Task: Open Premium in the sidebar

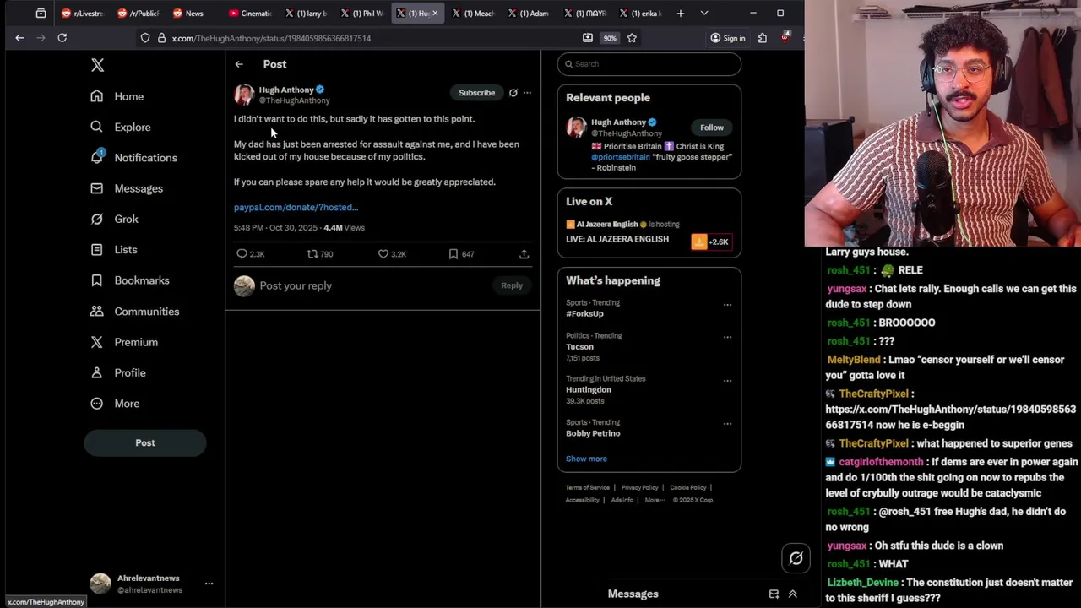Action: (x=123, y=342)
